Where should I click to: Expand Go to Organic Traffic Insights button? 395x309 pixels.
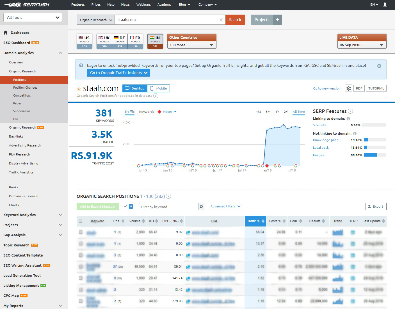pyautogui.click(x=118, y=73)
